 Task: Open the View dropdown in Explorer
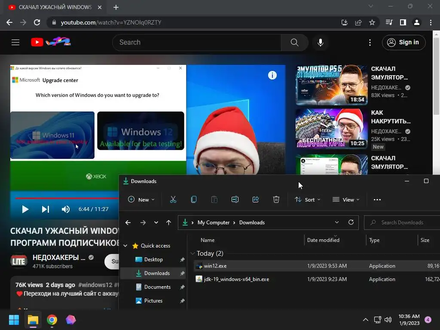click(x=346, y=199)
